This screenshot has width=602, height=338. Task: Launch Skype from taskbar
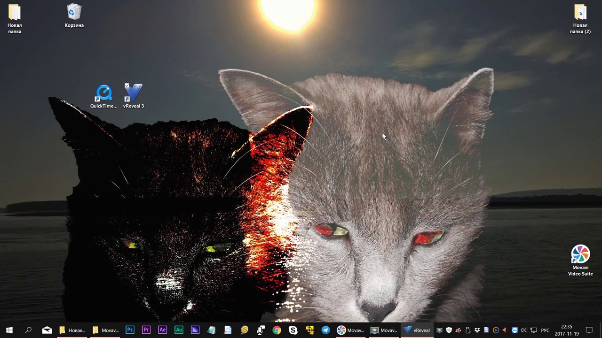click(293, 330)
